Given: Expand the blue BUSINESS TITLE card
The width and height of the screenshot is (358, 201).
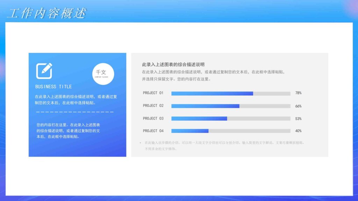Looking at the screenshot, I should coord(77,105).
